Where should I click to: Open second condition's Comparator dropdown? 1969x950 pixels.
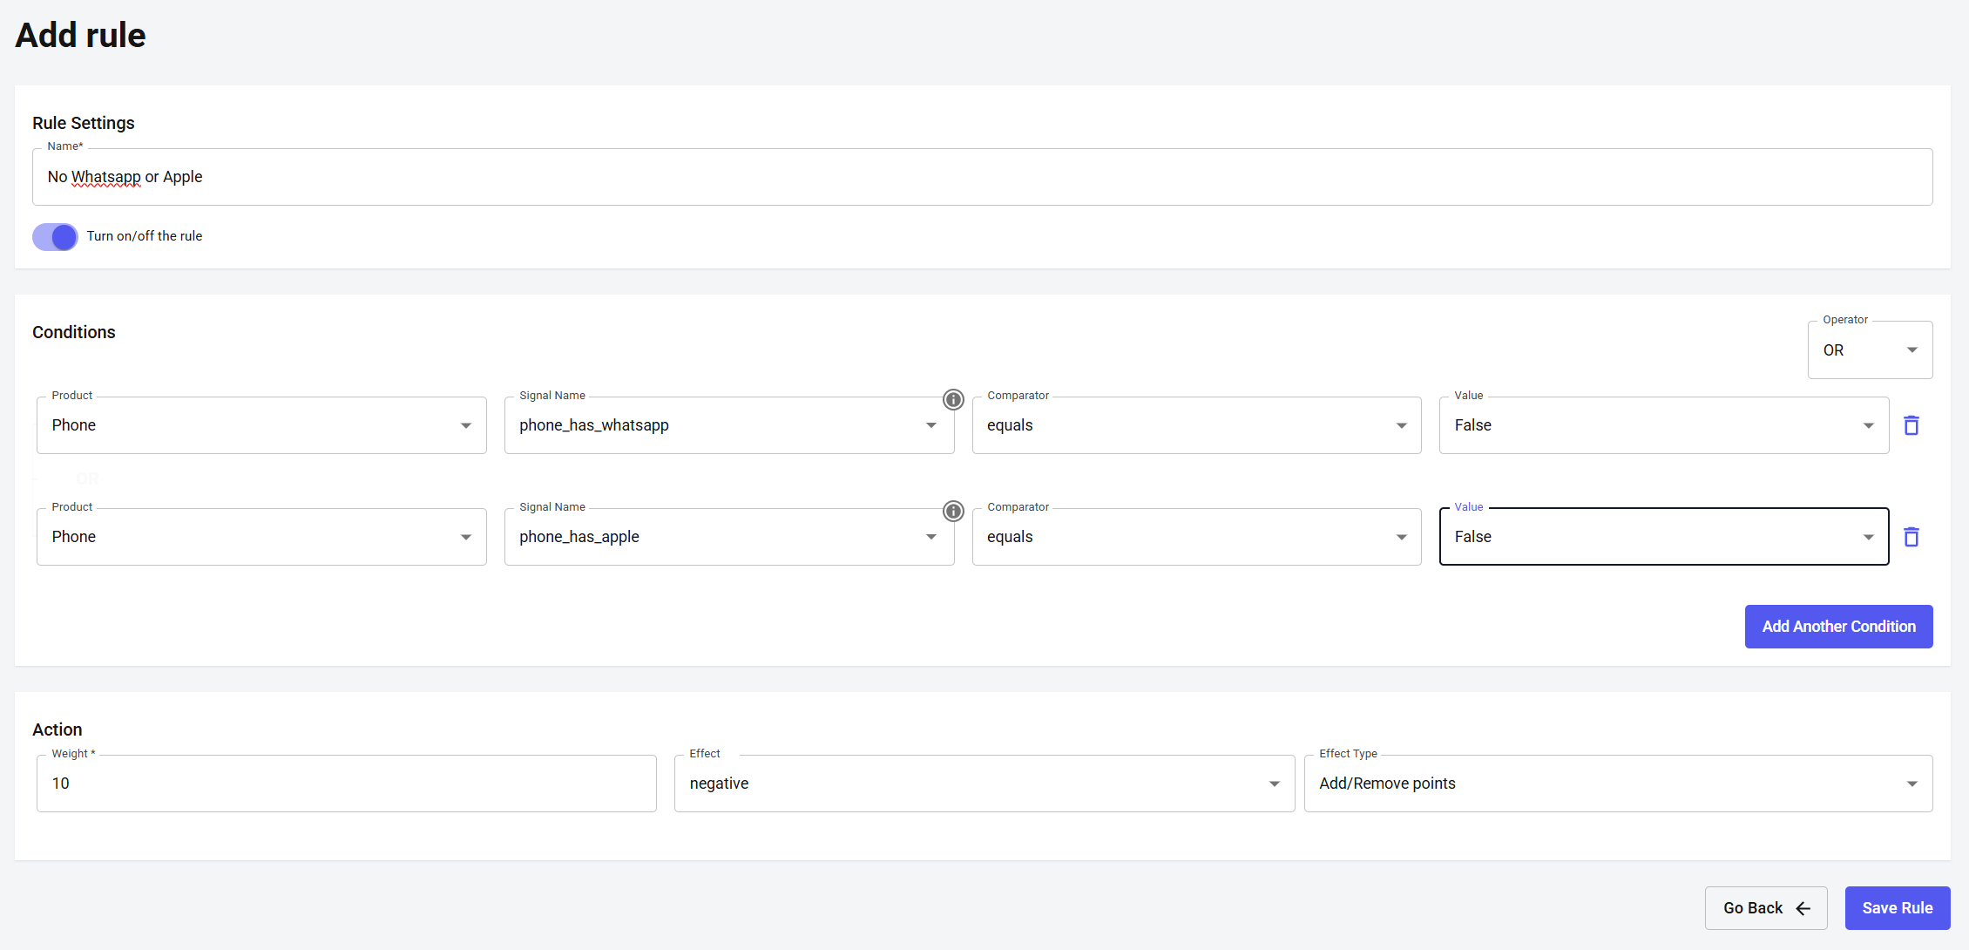click(x=1196, y=537)
